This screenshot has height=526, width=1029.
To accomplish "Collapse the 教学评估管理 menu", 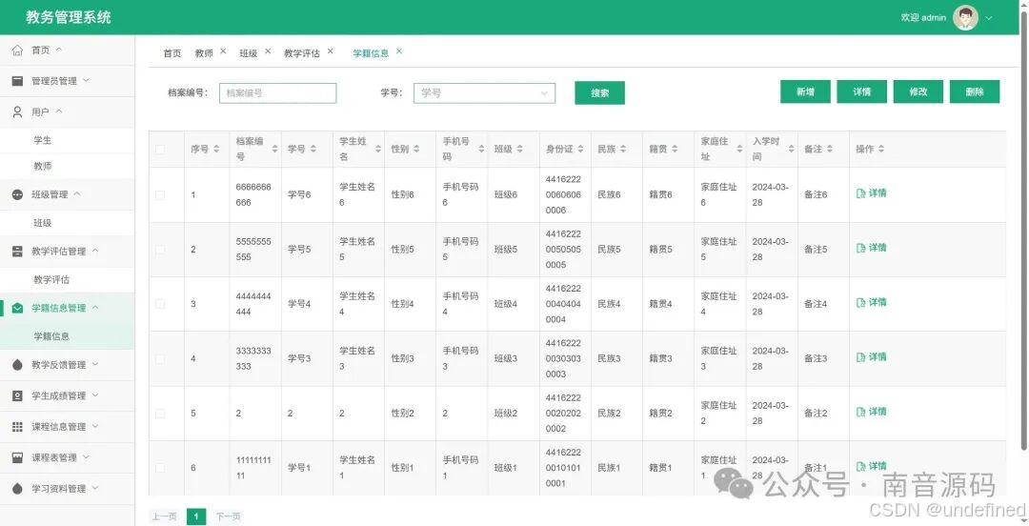I will 95,251.
